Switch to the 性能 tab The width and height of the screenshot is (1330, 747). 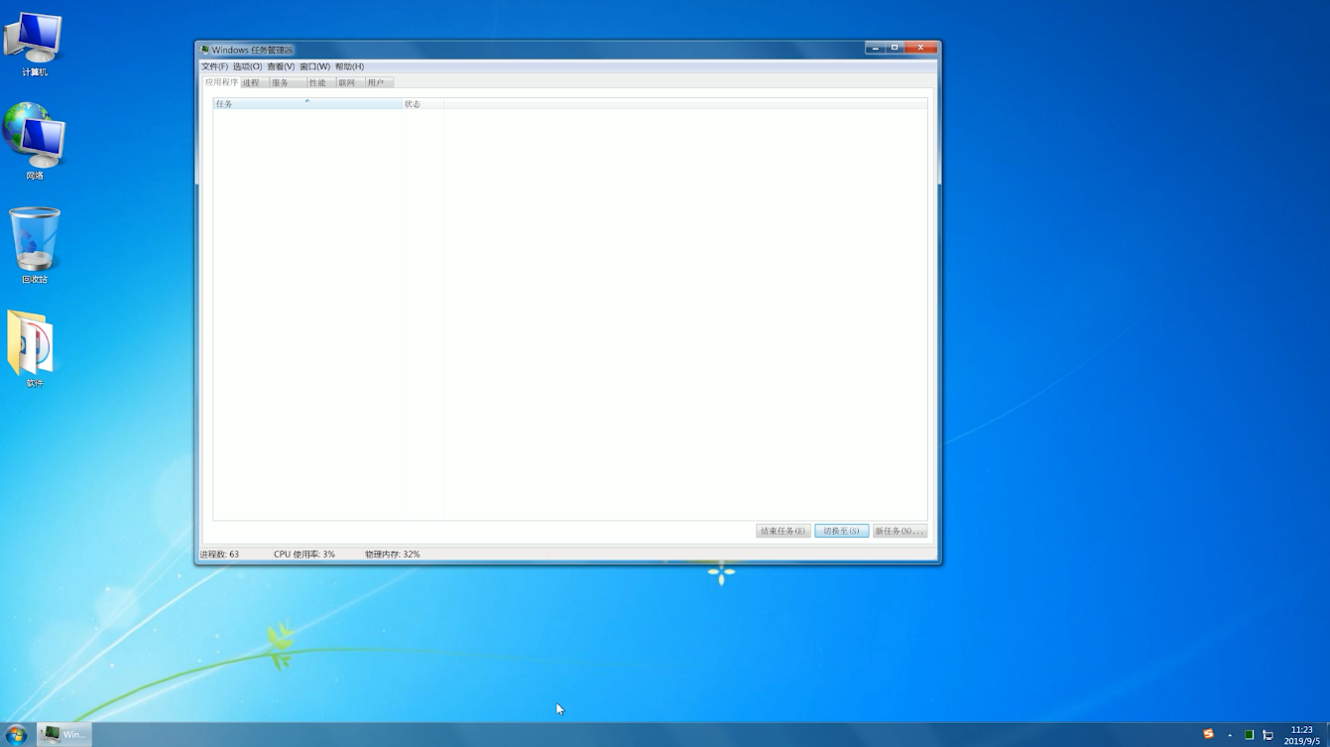pos(320,83)
